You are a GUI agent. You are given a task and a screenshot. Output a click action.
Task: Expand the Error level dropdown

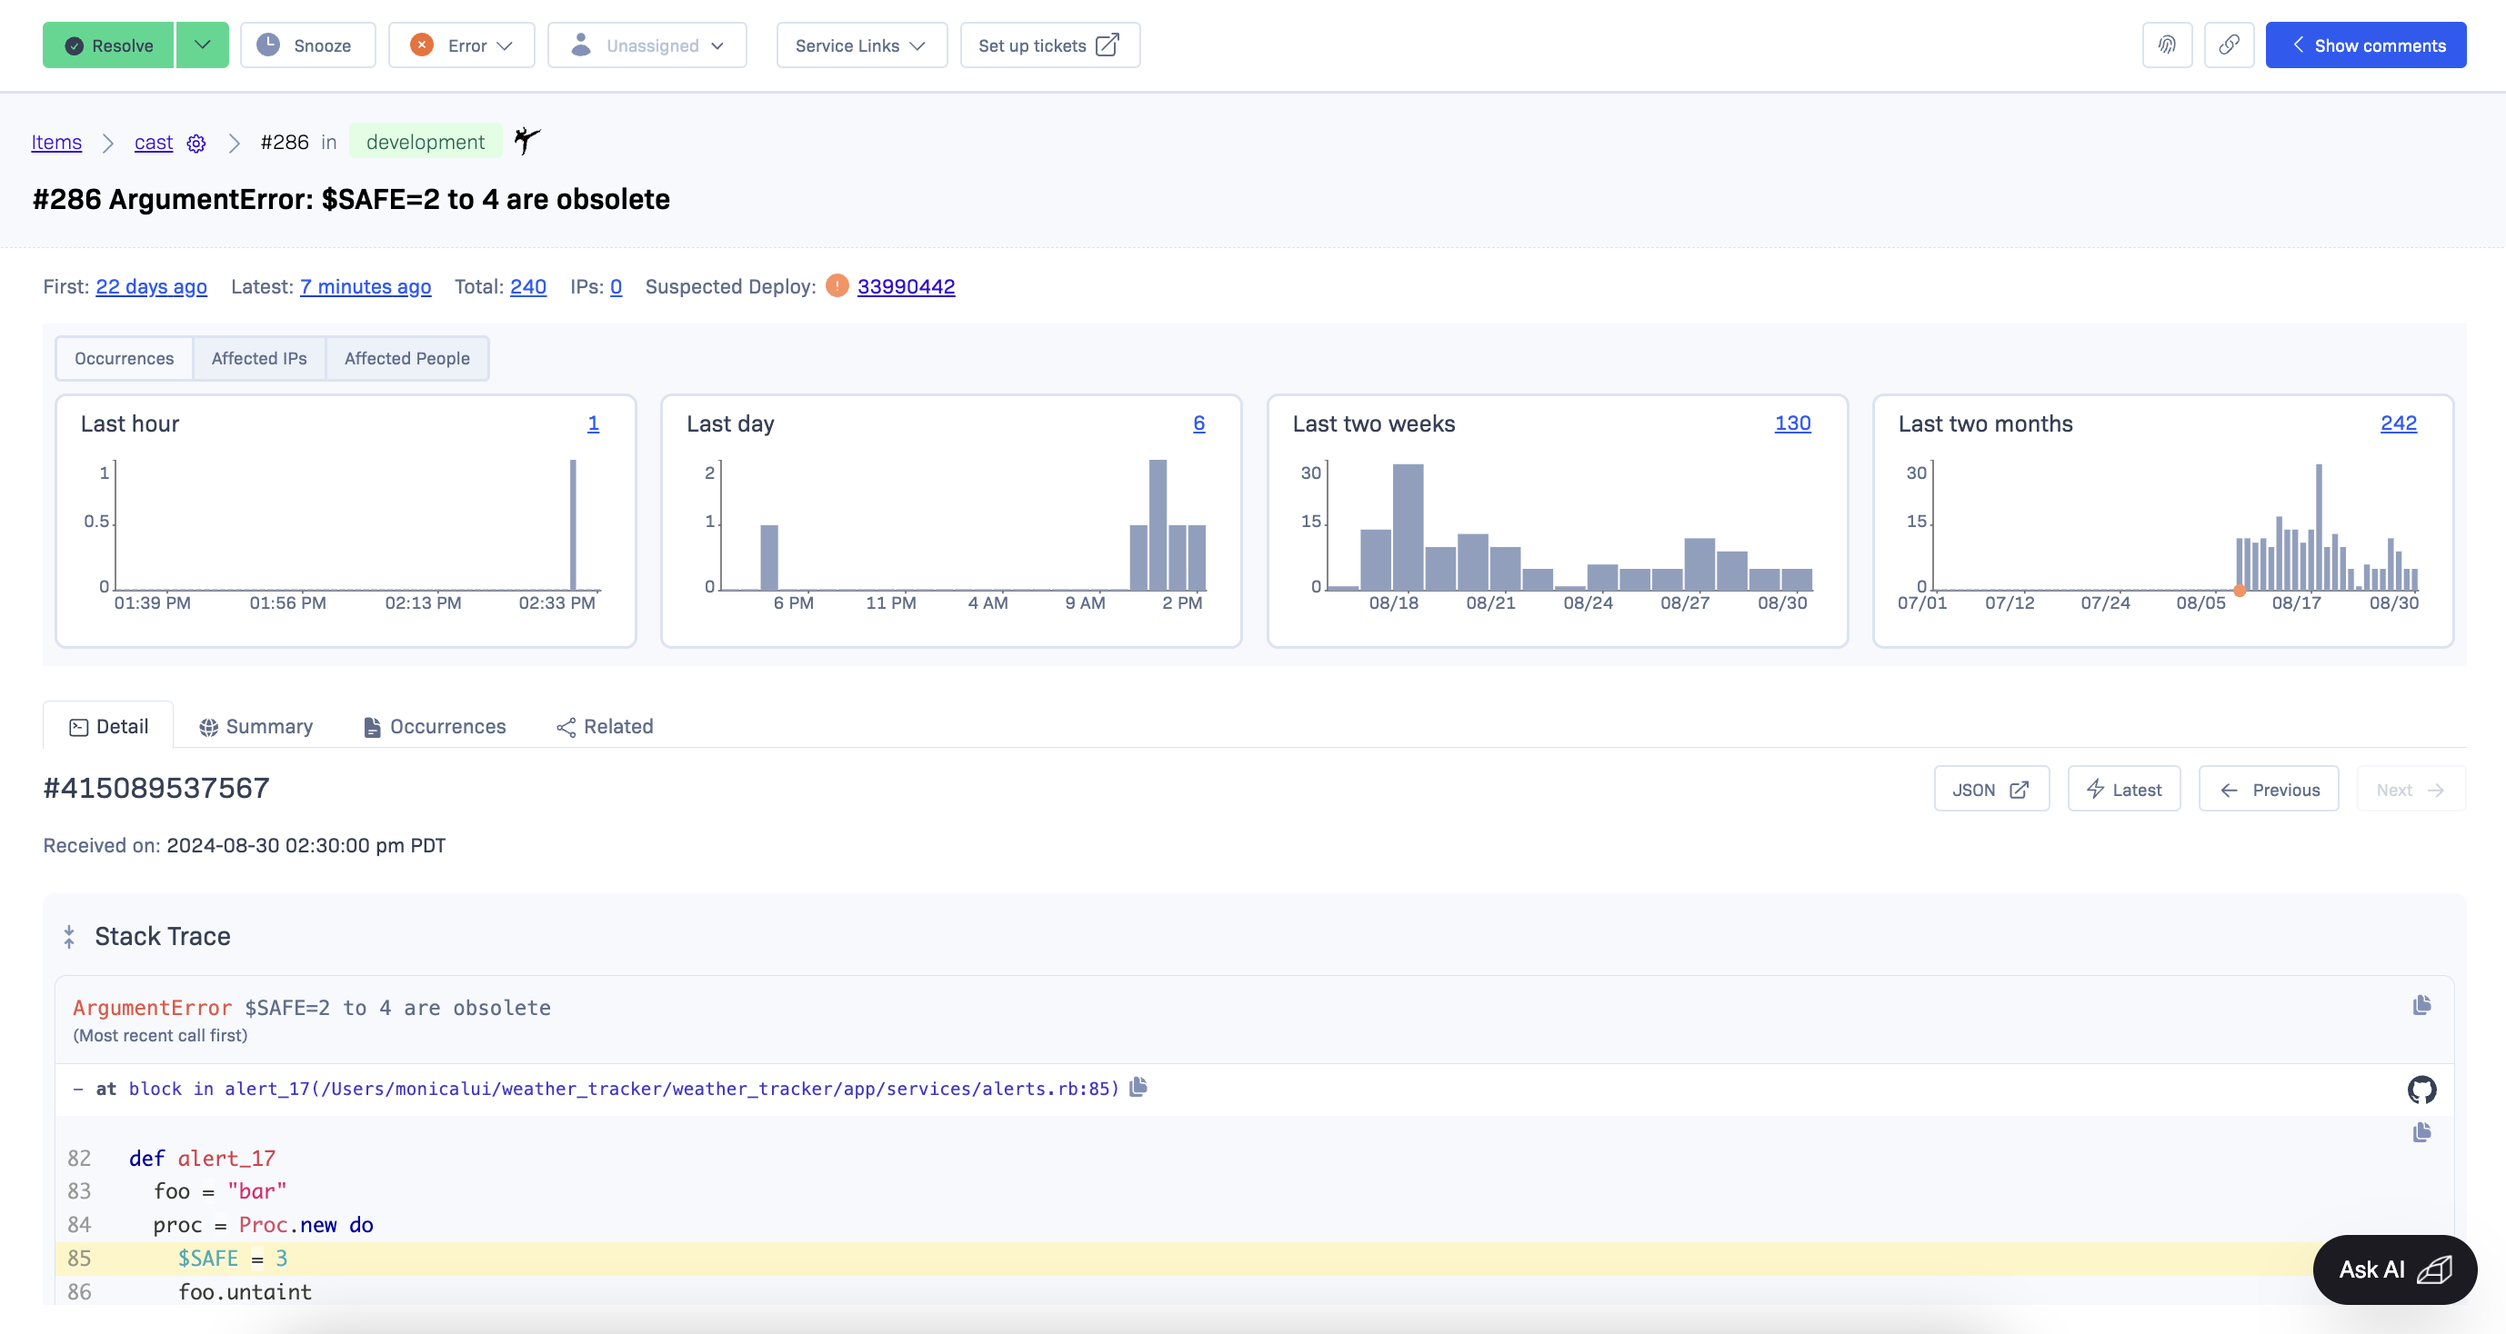pyautogui.click(x=461, y=45)
